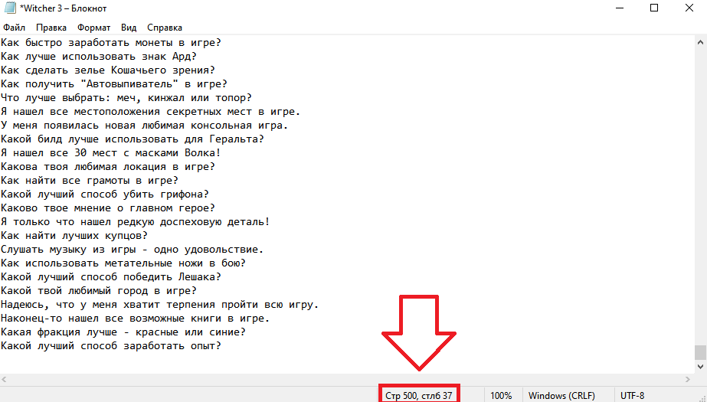Open the Формат menu
This screenshot has height=402, width=707.
point(93,28)
